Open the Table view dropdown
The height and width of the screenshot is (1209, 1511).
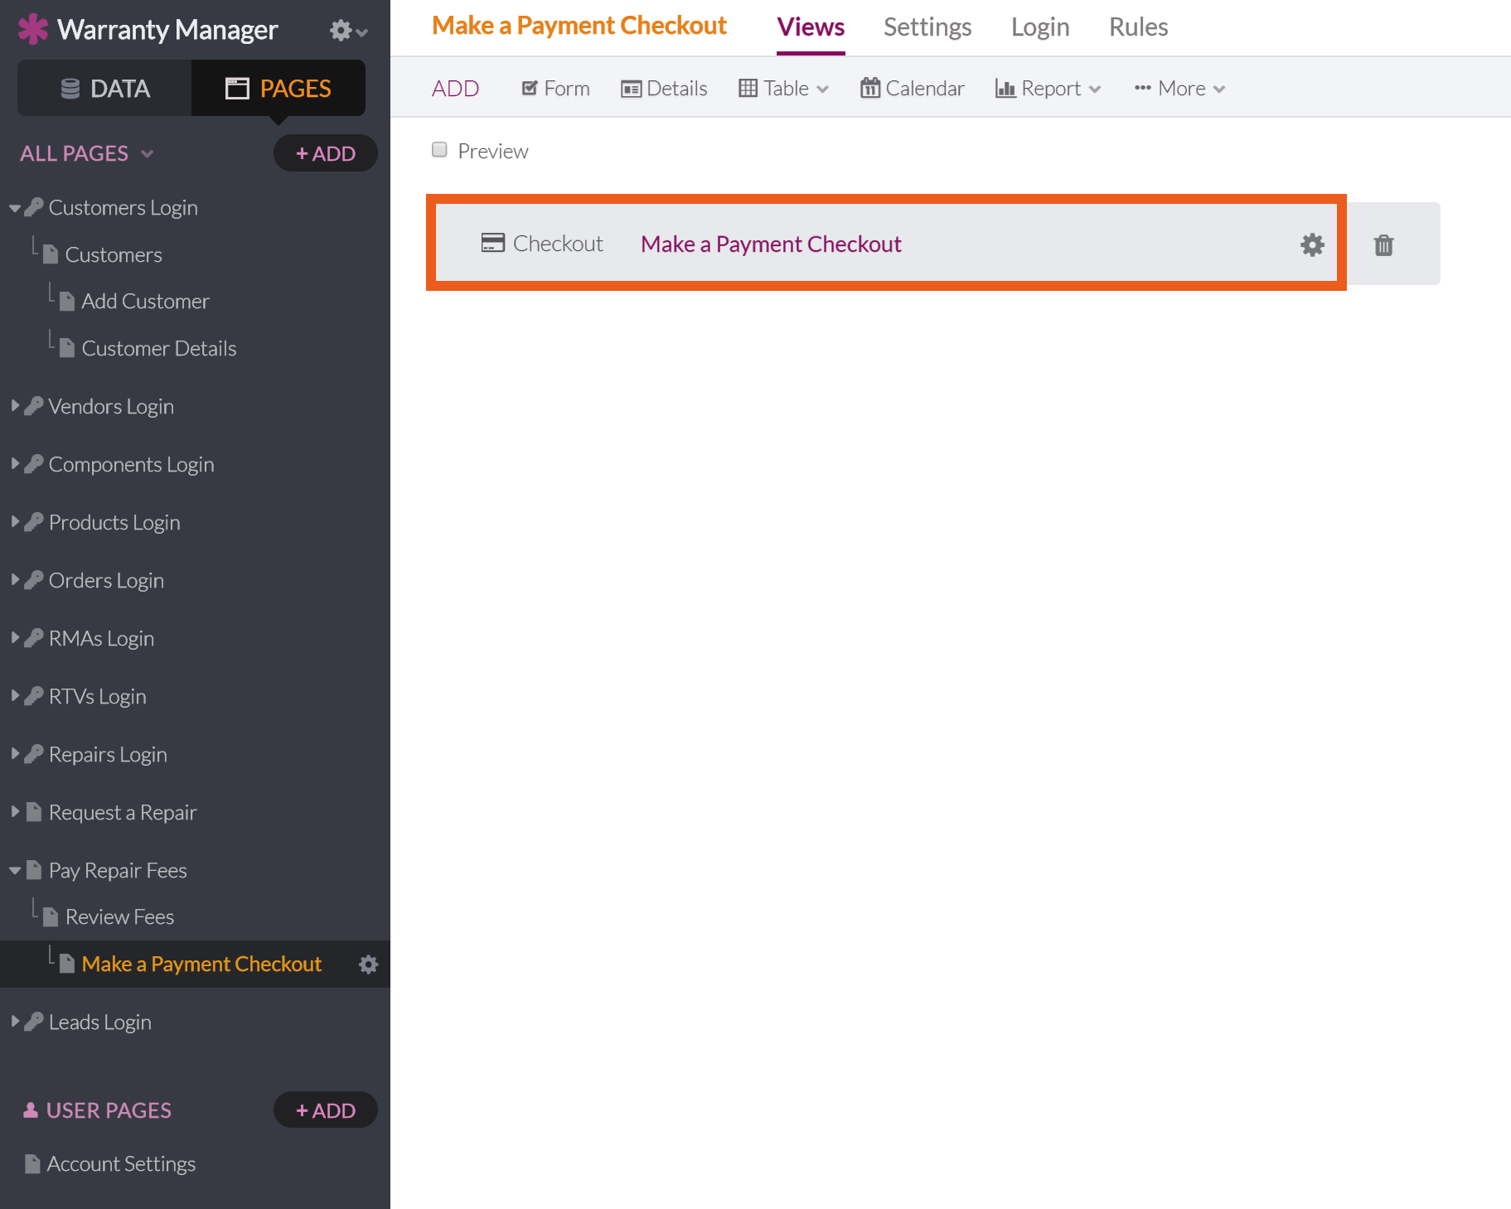[x=783, y=88]
